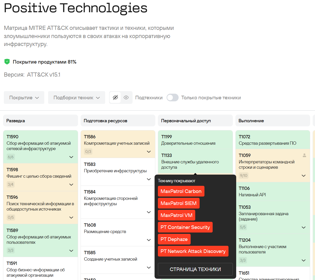315x280 pixels.
Task: Open PT Network Attack Discovery tag
Action: (x=193, y=251)
